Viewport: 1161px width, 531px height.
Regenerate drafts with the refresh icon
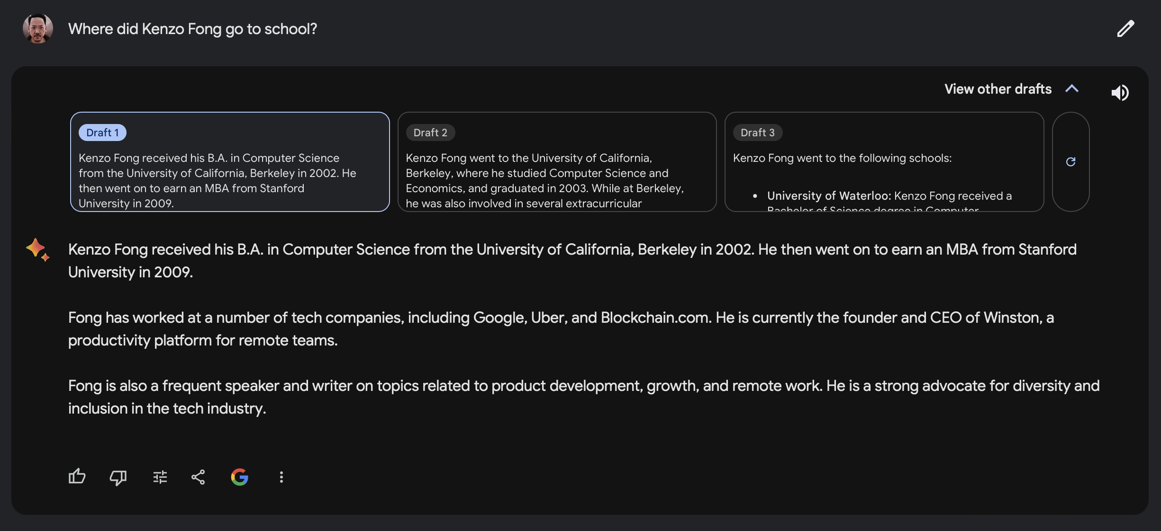pyautogui.click(x=1070, y=162)
